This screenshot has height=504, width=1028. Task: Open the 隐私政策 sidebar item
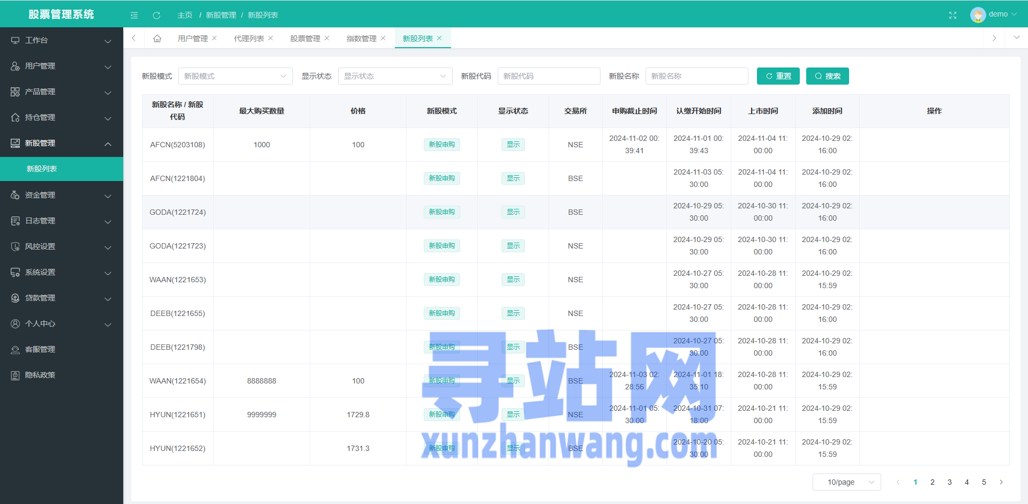[x=40, y=375]
